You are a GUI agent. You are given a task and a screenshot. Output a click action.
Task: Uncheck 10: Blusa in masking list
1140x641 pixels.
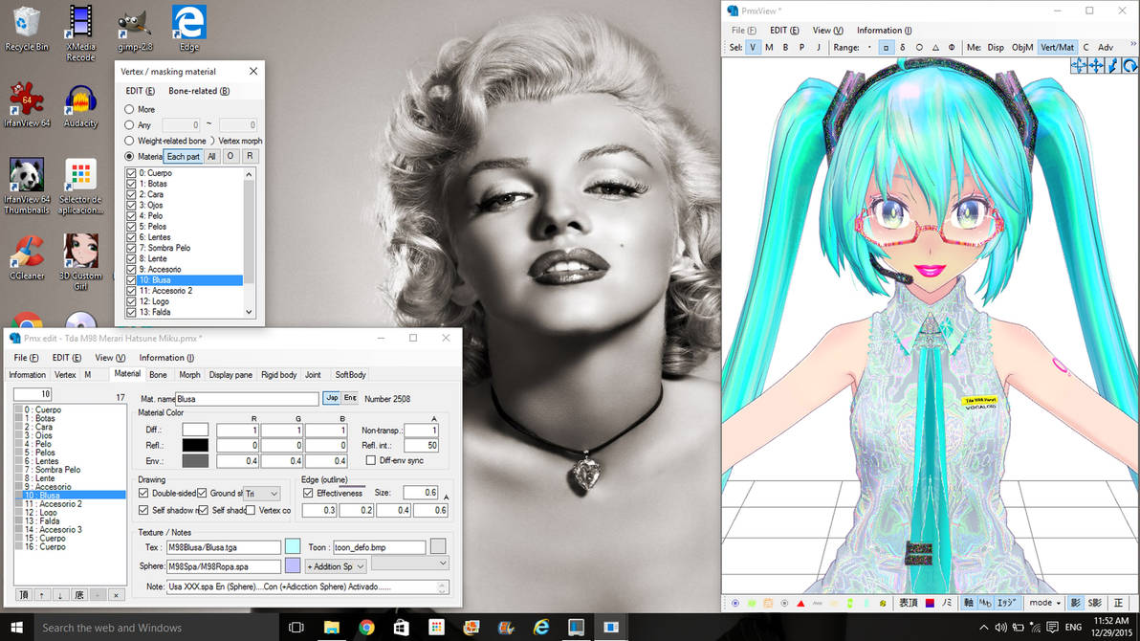(x=131, y=280)
